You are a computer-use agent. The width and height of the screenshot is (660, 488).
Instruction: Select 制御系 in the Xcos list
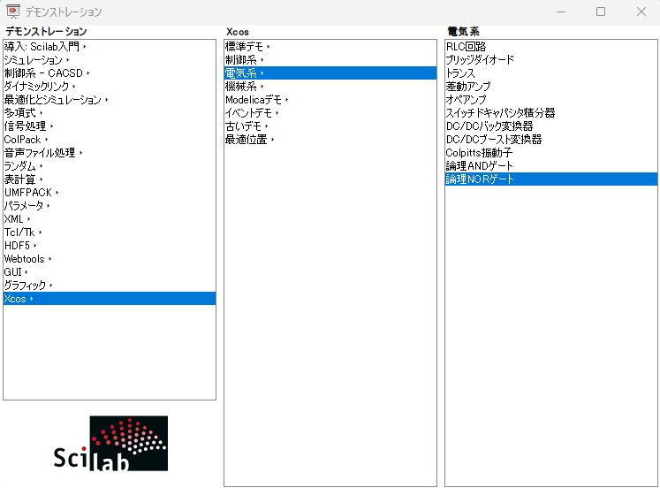coord(330,60)
